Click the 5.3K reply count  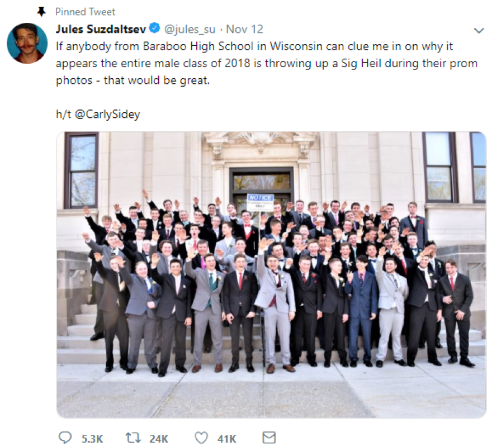92,439
